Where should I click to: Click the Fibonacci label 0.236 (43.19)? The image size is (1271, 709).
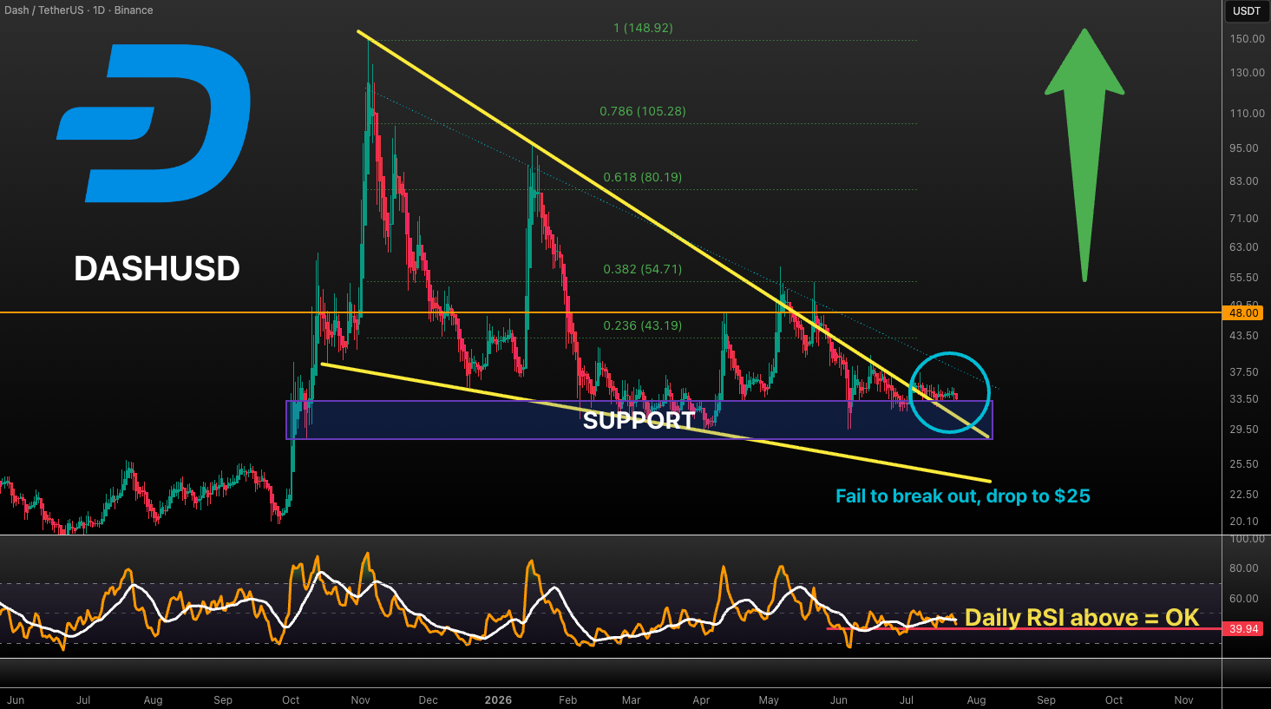pos(643,325)
